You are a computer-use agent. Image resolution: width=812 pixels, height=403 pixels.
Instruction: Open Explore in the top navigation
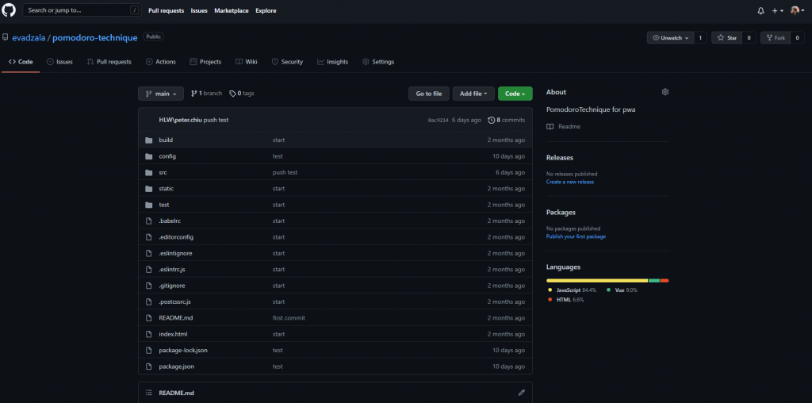click(x=266, y=11)
